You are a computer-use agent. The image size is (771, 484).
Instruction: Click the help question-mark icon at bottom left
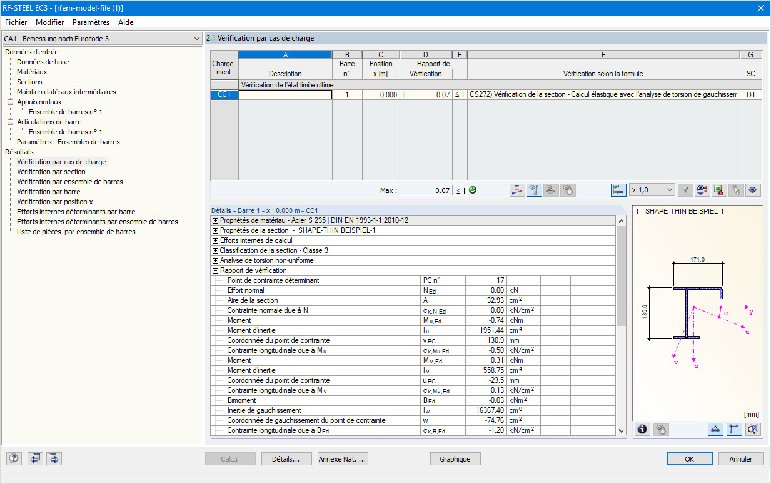click(x=14, y=458)
